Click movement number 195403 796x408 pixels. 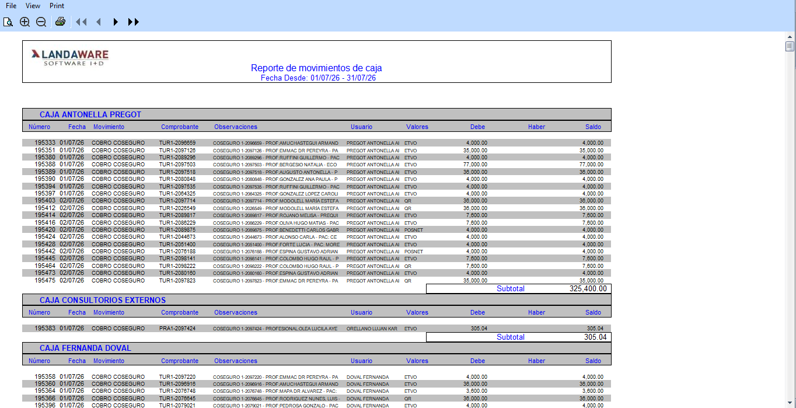click(45, 201)
